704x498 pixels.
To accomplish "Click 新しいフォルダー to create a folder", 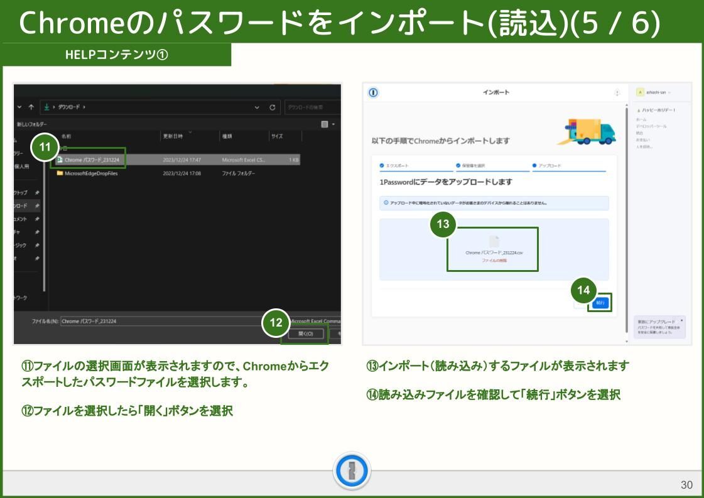I will (31, 124).
